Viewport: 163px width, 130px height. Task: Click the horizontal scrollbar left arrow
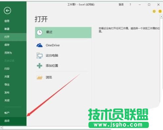[x=1, y=128]
